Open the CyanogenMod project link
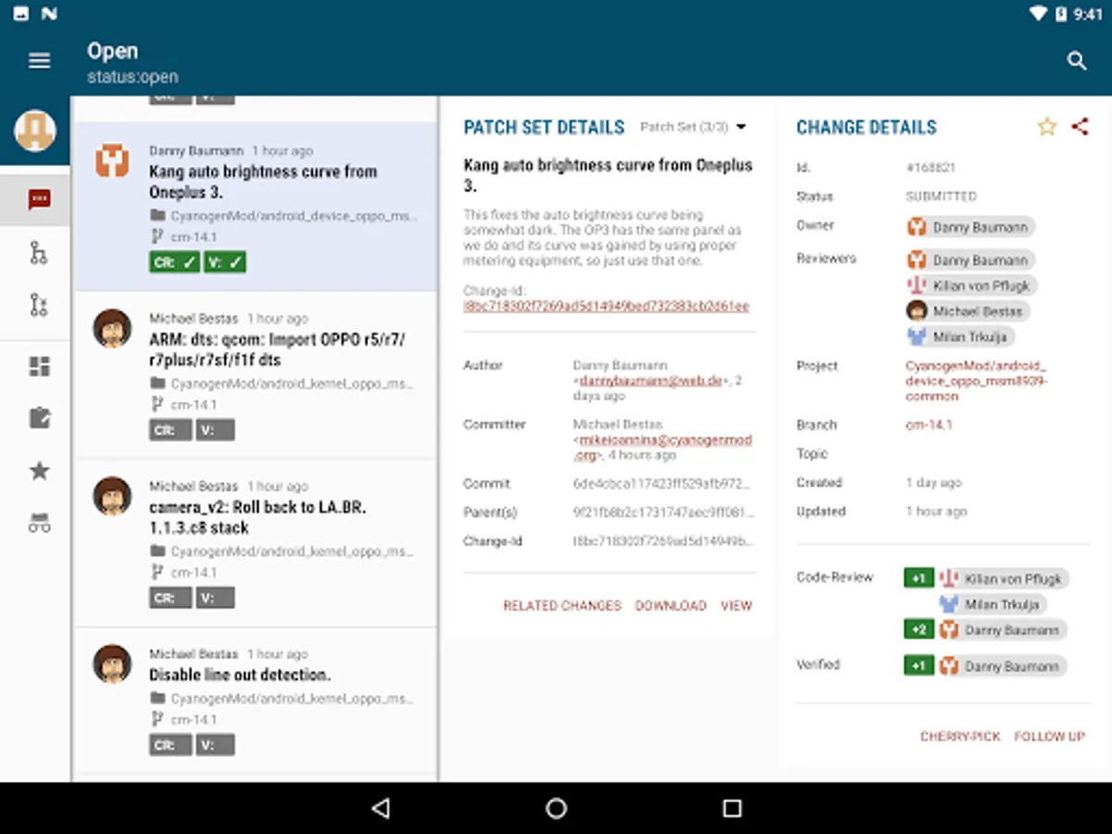This screenshot has height=834, width=1112. pos(976,380)
